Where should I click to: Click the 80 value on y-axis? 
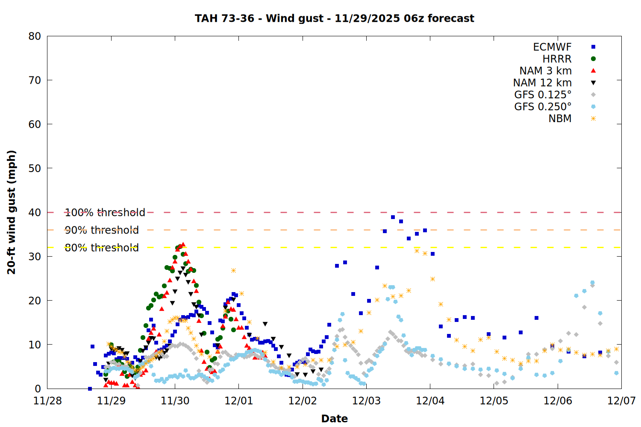(35, 36)
